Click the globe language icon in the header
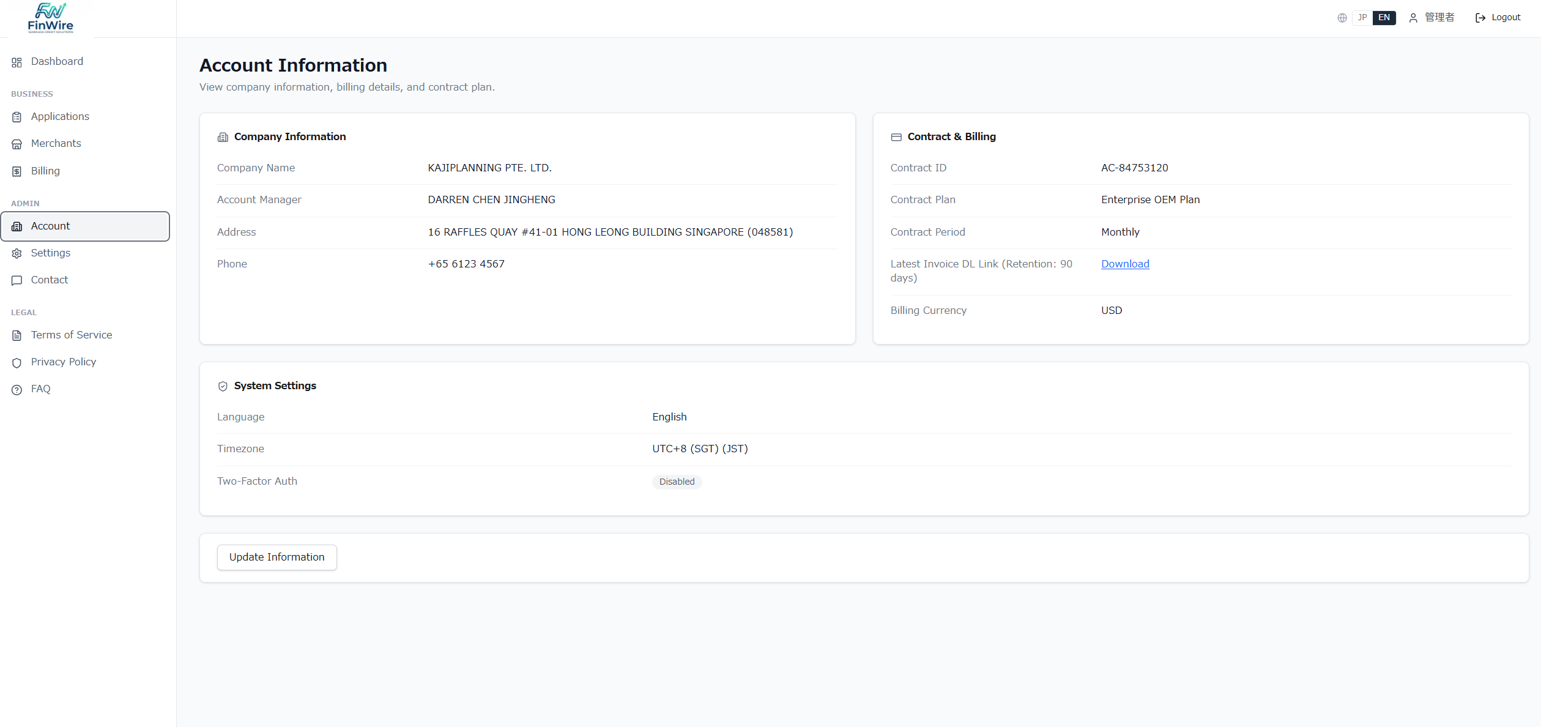The image size is (1541, 727). coord(1342,17)
